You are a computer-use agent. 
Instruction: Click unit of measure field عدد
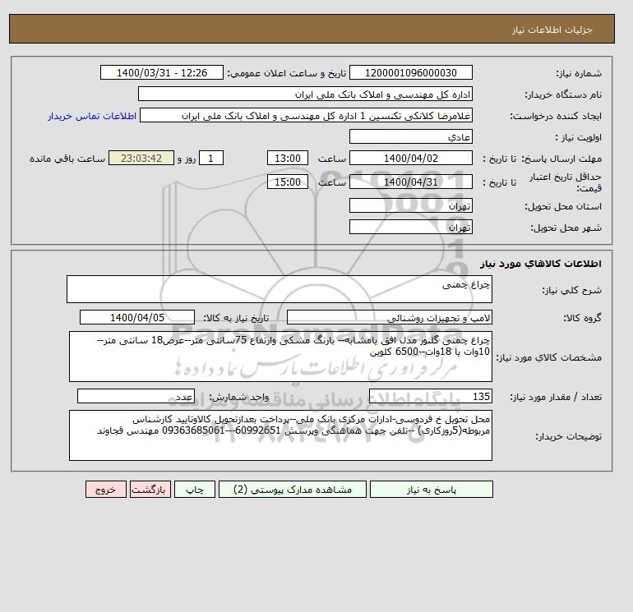click(x=136, y=397)
